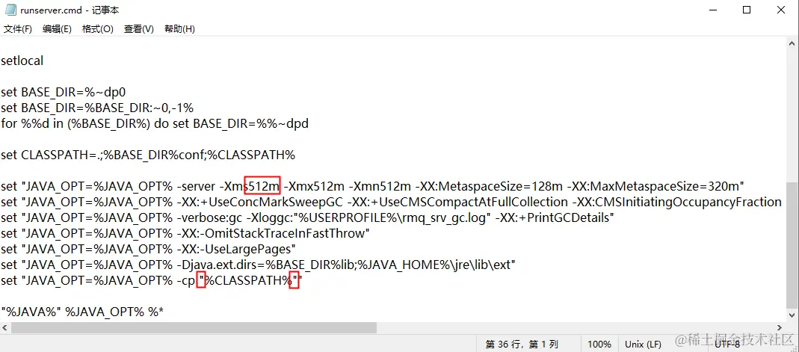Click the Notepad icon in title bar
The width and height of the screenshot is (799, 352).
coord(10,10)
